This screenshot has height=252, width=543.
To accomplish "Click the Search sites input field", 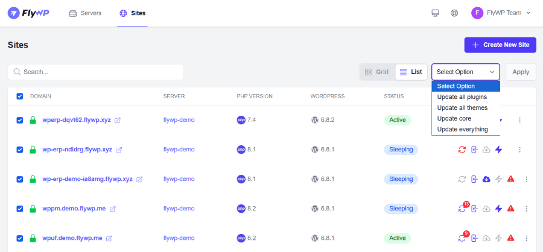I will (x=95, y=72).
